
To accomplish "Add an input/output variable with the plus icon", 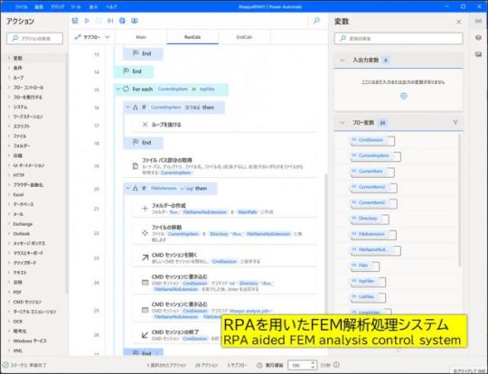I will click(404, 96).
